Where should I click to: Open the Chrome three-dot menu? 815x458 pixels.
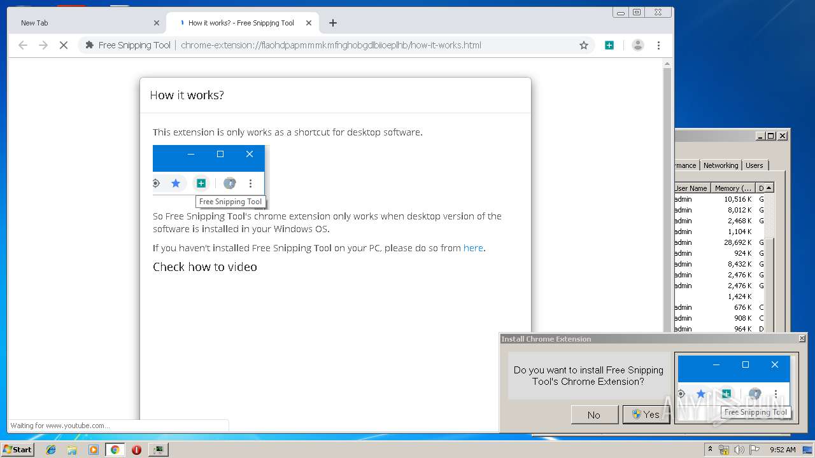click(658, 45)
